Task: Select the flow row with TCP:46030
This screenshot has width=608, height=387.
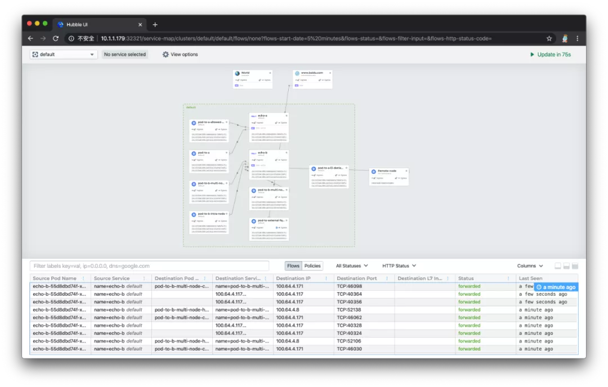Action: [x=304, y=349]
